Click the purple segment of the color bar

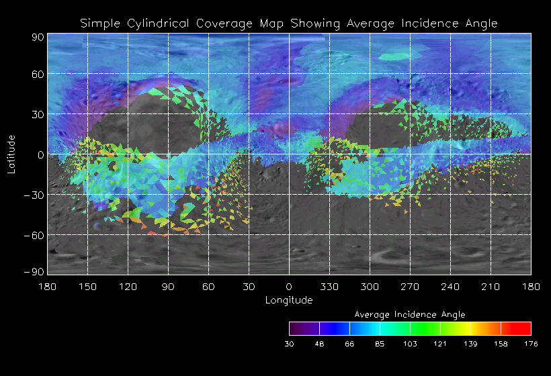pyautogui.click(x=304, y=328)
